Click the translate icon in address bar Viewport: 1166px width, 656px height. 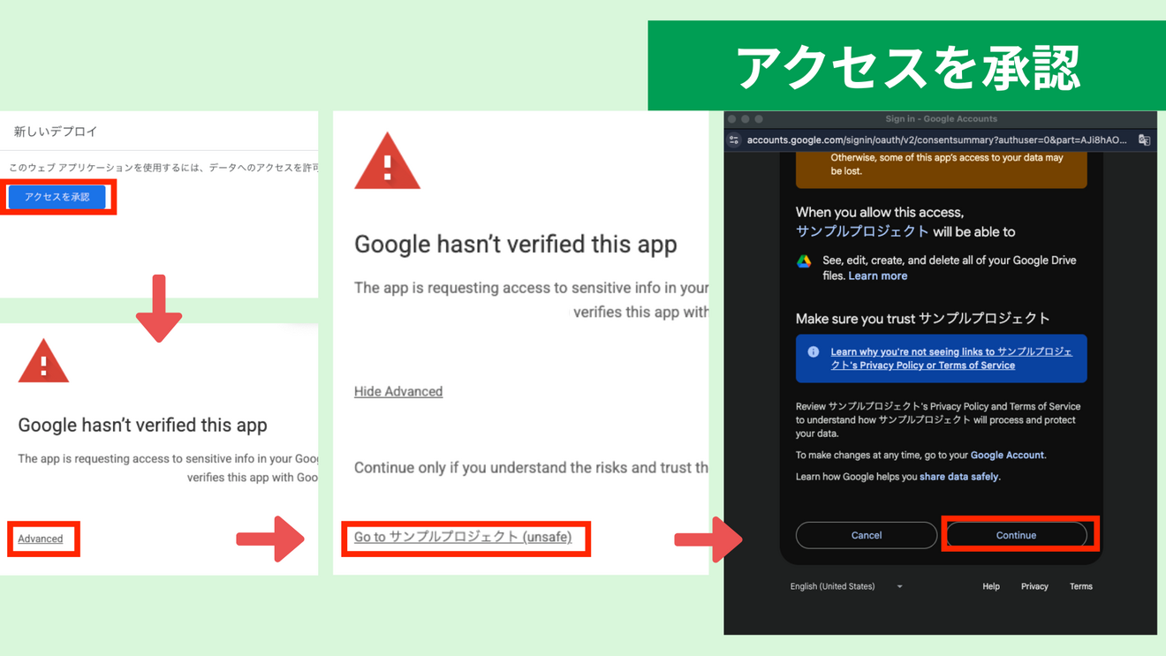click(1144, 140)
